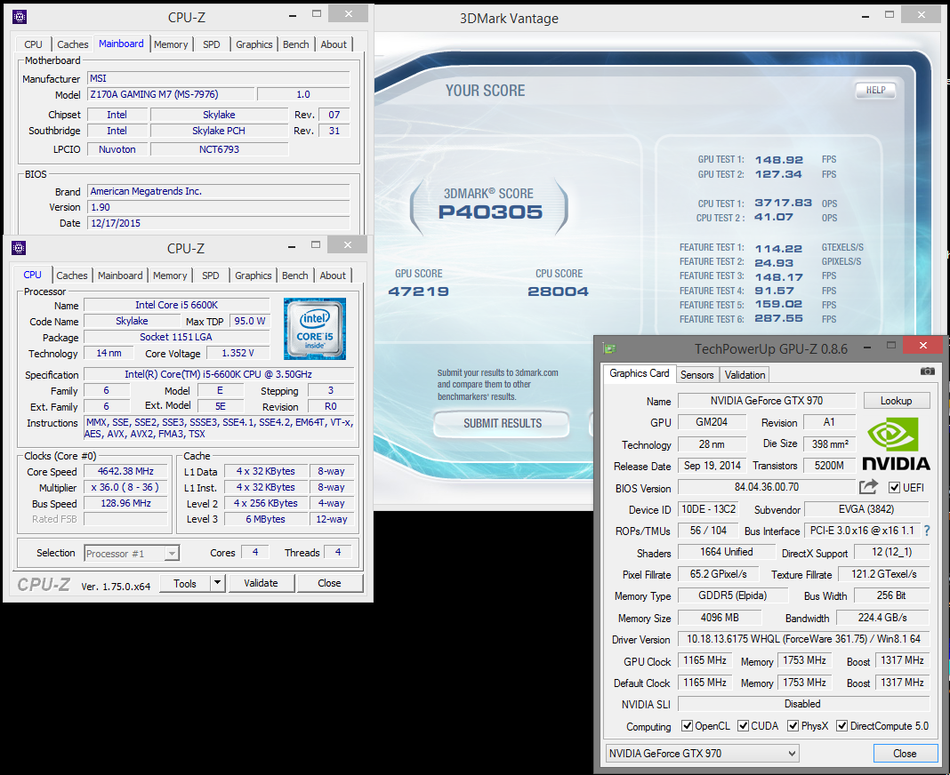Click the 3DMark score P40305

(490, 212)
